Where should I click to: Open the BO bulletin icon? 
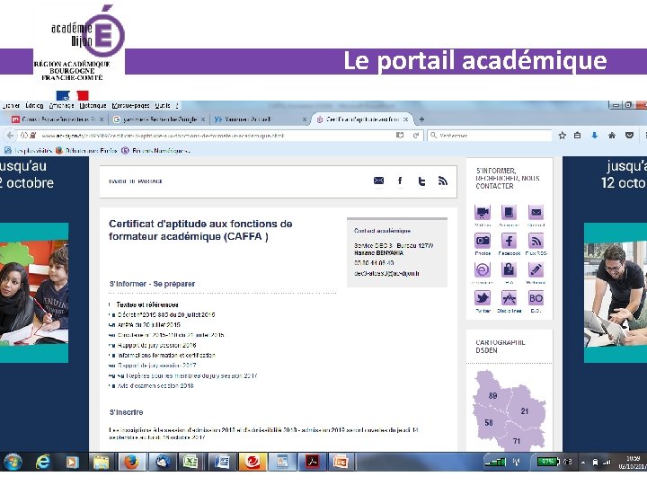536,298
